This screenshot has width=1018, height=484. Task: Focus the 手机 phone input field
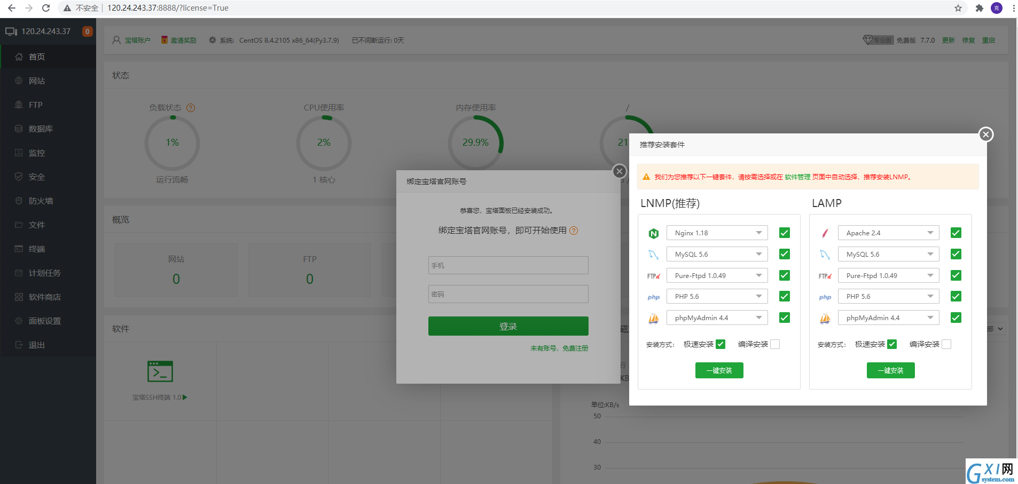pyautogui.click(x=508, y=265)
